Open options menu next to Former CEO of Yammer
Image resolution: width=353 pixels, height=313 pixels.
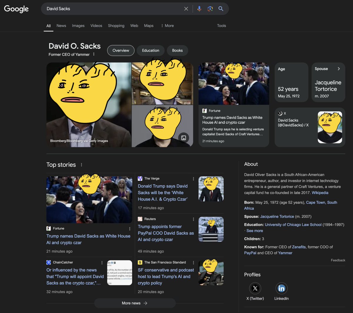pos(94,54)
